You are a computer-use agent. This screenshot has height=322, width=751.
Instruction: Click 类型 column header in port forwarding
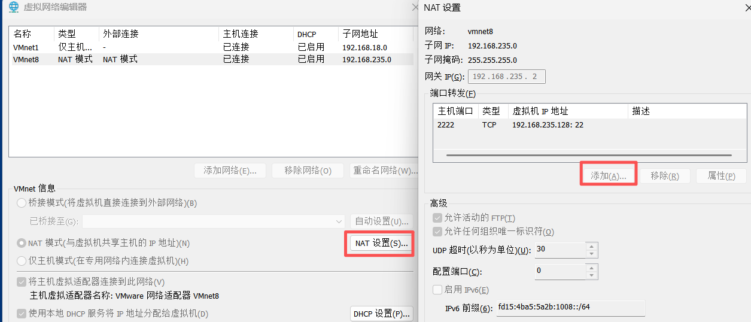tap(493, 111)
